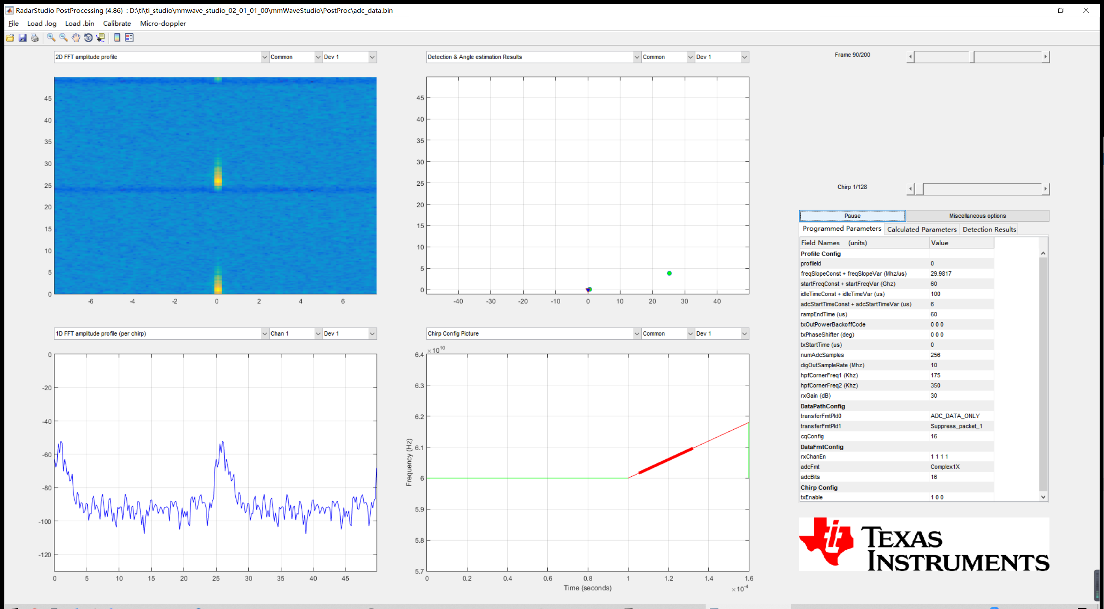This screenshot has height=609, width=1104.
Task: Click the Frame slider right arrow
Action: (x=1045, y=57)
